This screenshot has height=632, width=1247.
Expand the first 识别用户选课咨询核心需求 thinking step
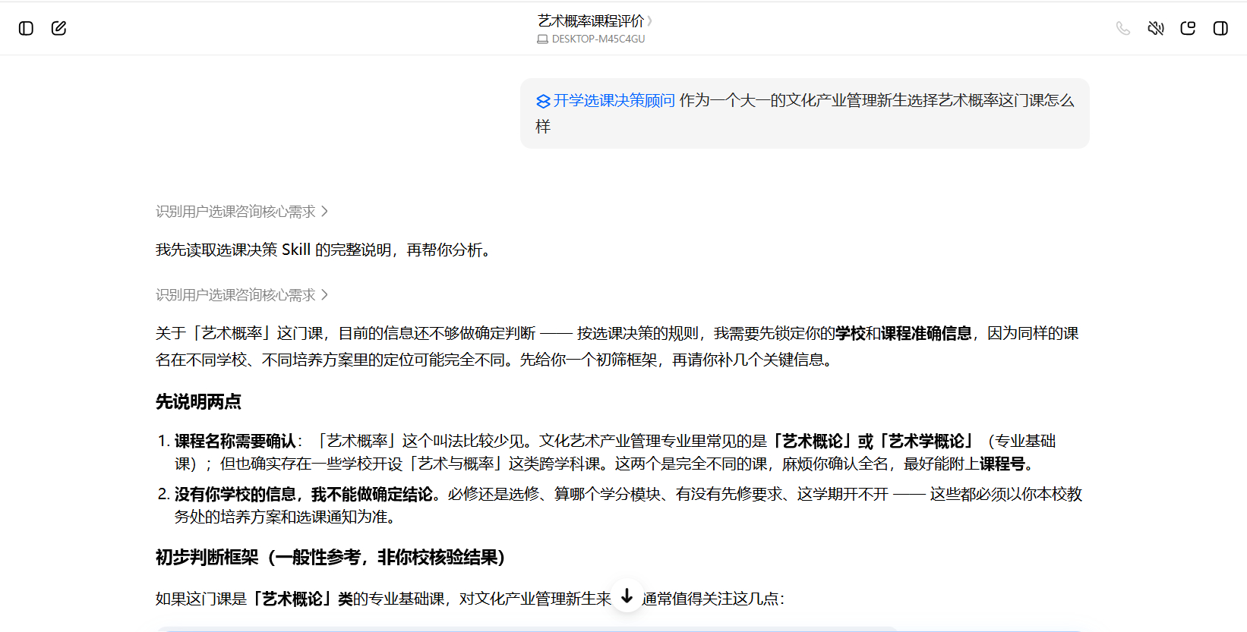point(242,212)
